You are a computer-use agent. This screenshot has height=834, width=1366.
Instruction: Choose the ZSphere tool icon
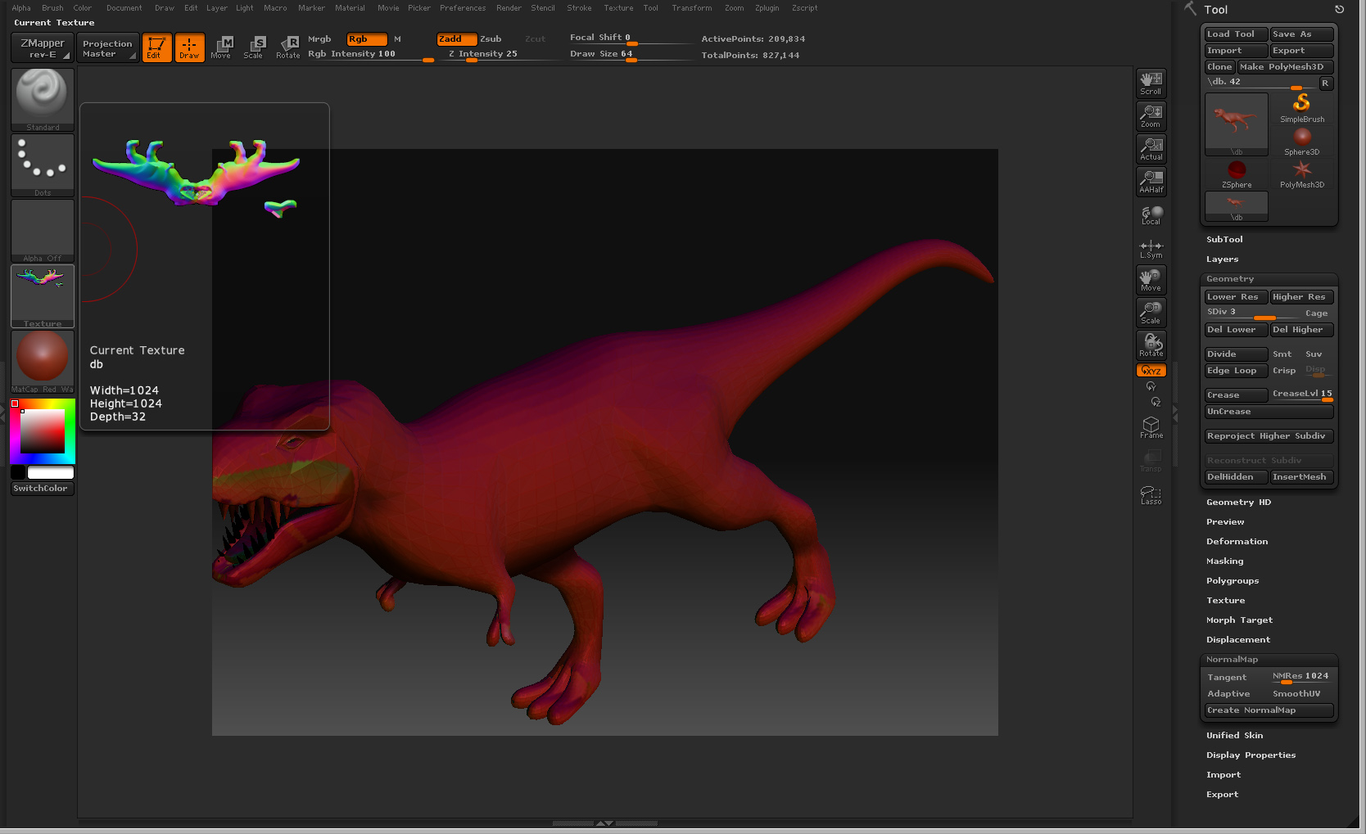[x=1237, y=174]
